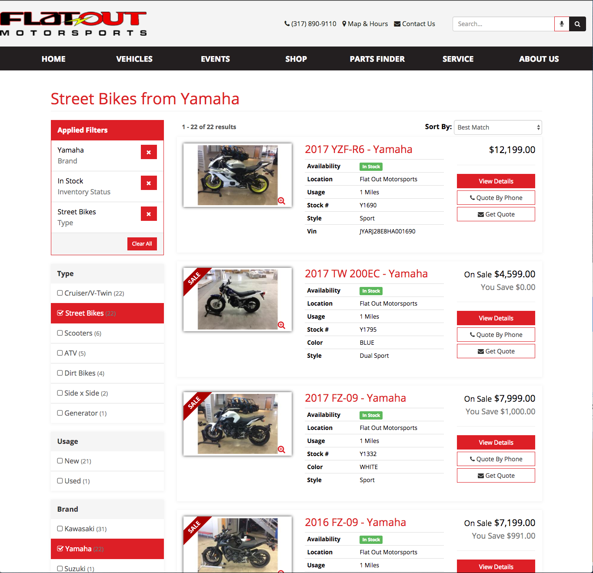Click Get Quote for the 2017 TW 200EC
This screenshot has width=593, height=573.
pyautogui.click(x=496, y=351)
